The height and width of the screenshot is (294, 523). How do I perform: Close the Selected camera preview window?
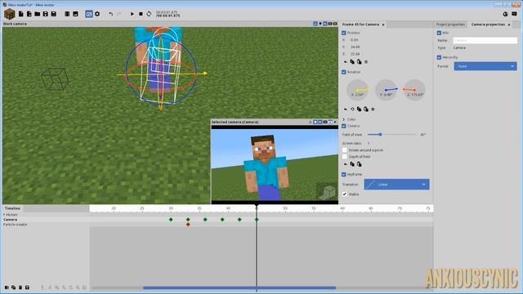335,122
